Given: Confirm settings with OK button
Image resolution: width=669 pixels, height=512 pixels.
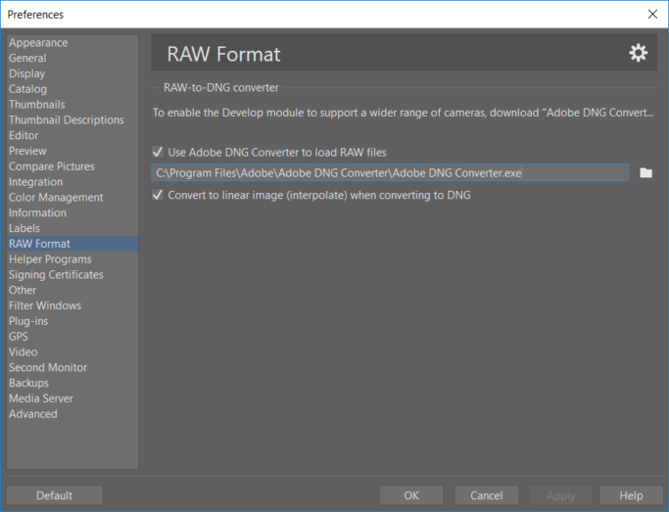Looking at the screenshot, I should 411,495.
